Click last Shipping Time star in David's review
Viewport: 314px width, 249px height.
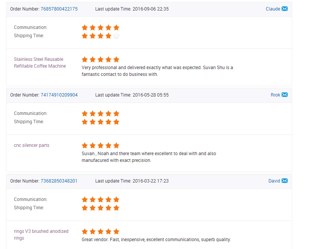click(116, 208)
